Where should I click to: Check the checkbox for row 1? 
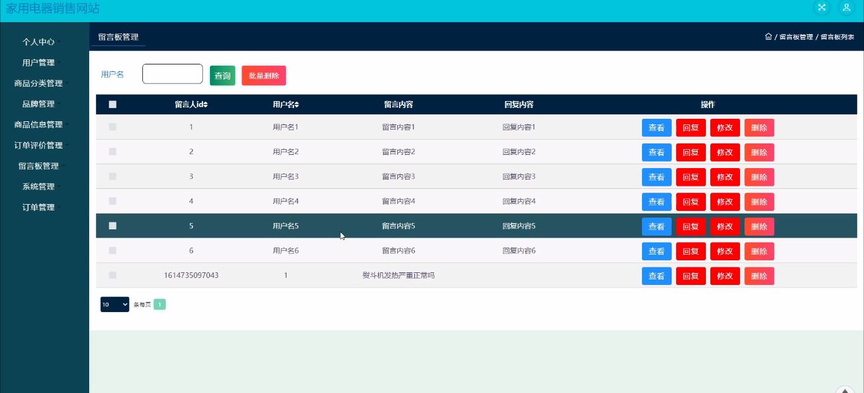113,127
